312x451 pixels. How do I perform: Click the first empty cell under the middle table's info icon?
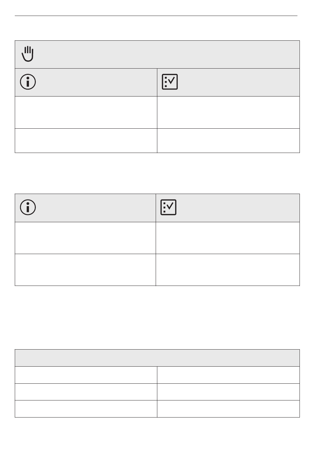(x=85, y=238)
